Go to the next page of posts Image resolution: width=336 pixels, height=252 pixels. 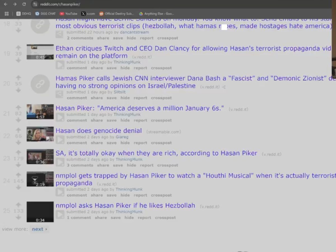38,229
